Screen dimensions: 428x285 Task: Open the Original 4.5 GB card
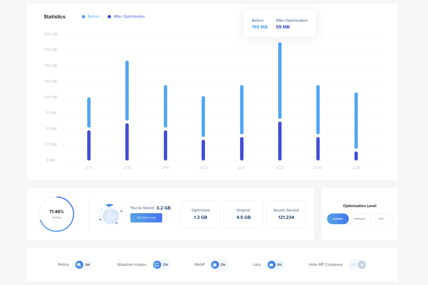pos(243,214)
